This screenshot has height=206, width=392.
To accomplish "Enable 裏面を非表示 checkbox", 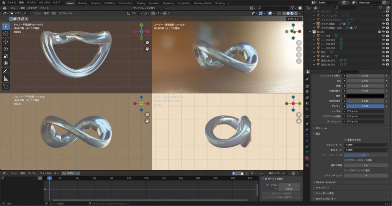I will pos(346,140).
